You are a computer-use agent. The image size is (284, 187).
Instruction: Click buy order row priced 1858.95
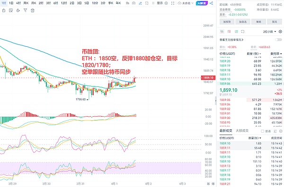tap(251, 122)
